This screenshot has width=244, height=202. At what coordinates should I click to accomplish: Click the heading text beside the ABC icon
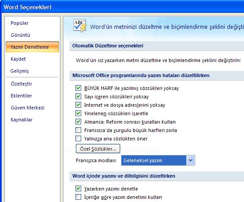[x=167, y=27]
